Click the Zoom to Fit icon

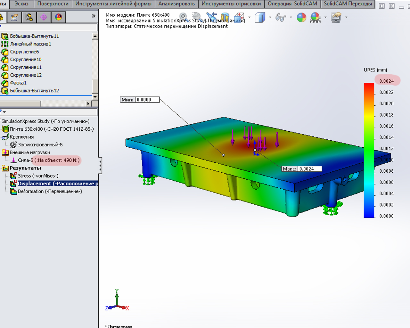[183, 17]
